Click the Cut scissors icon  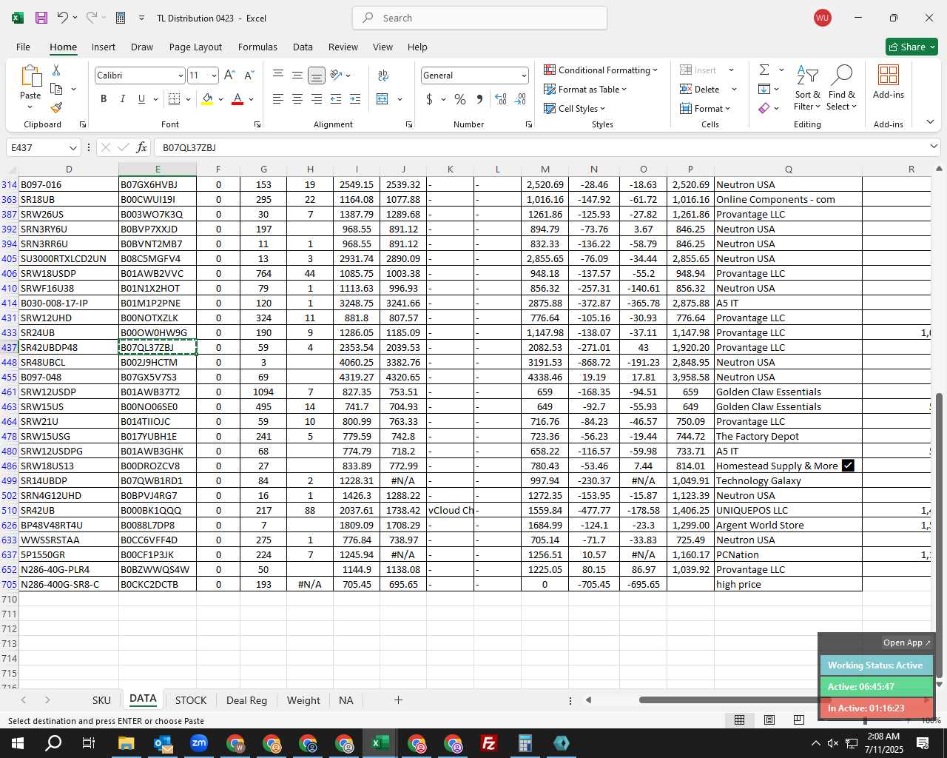tap(56, 70)
